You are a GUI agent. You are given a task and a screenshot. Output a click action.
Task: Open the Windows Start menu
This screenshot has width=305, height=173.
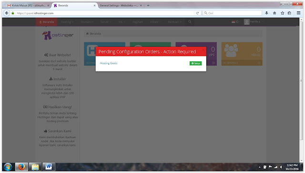coord(8,167)
